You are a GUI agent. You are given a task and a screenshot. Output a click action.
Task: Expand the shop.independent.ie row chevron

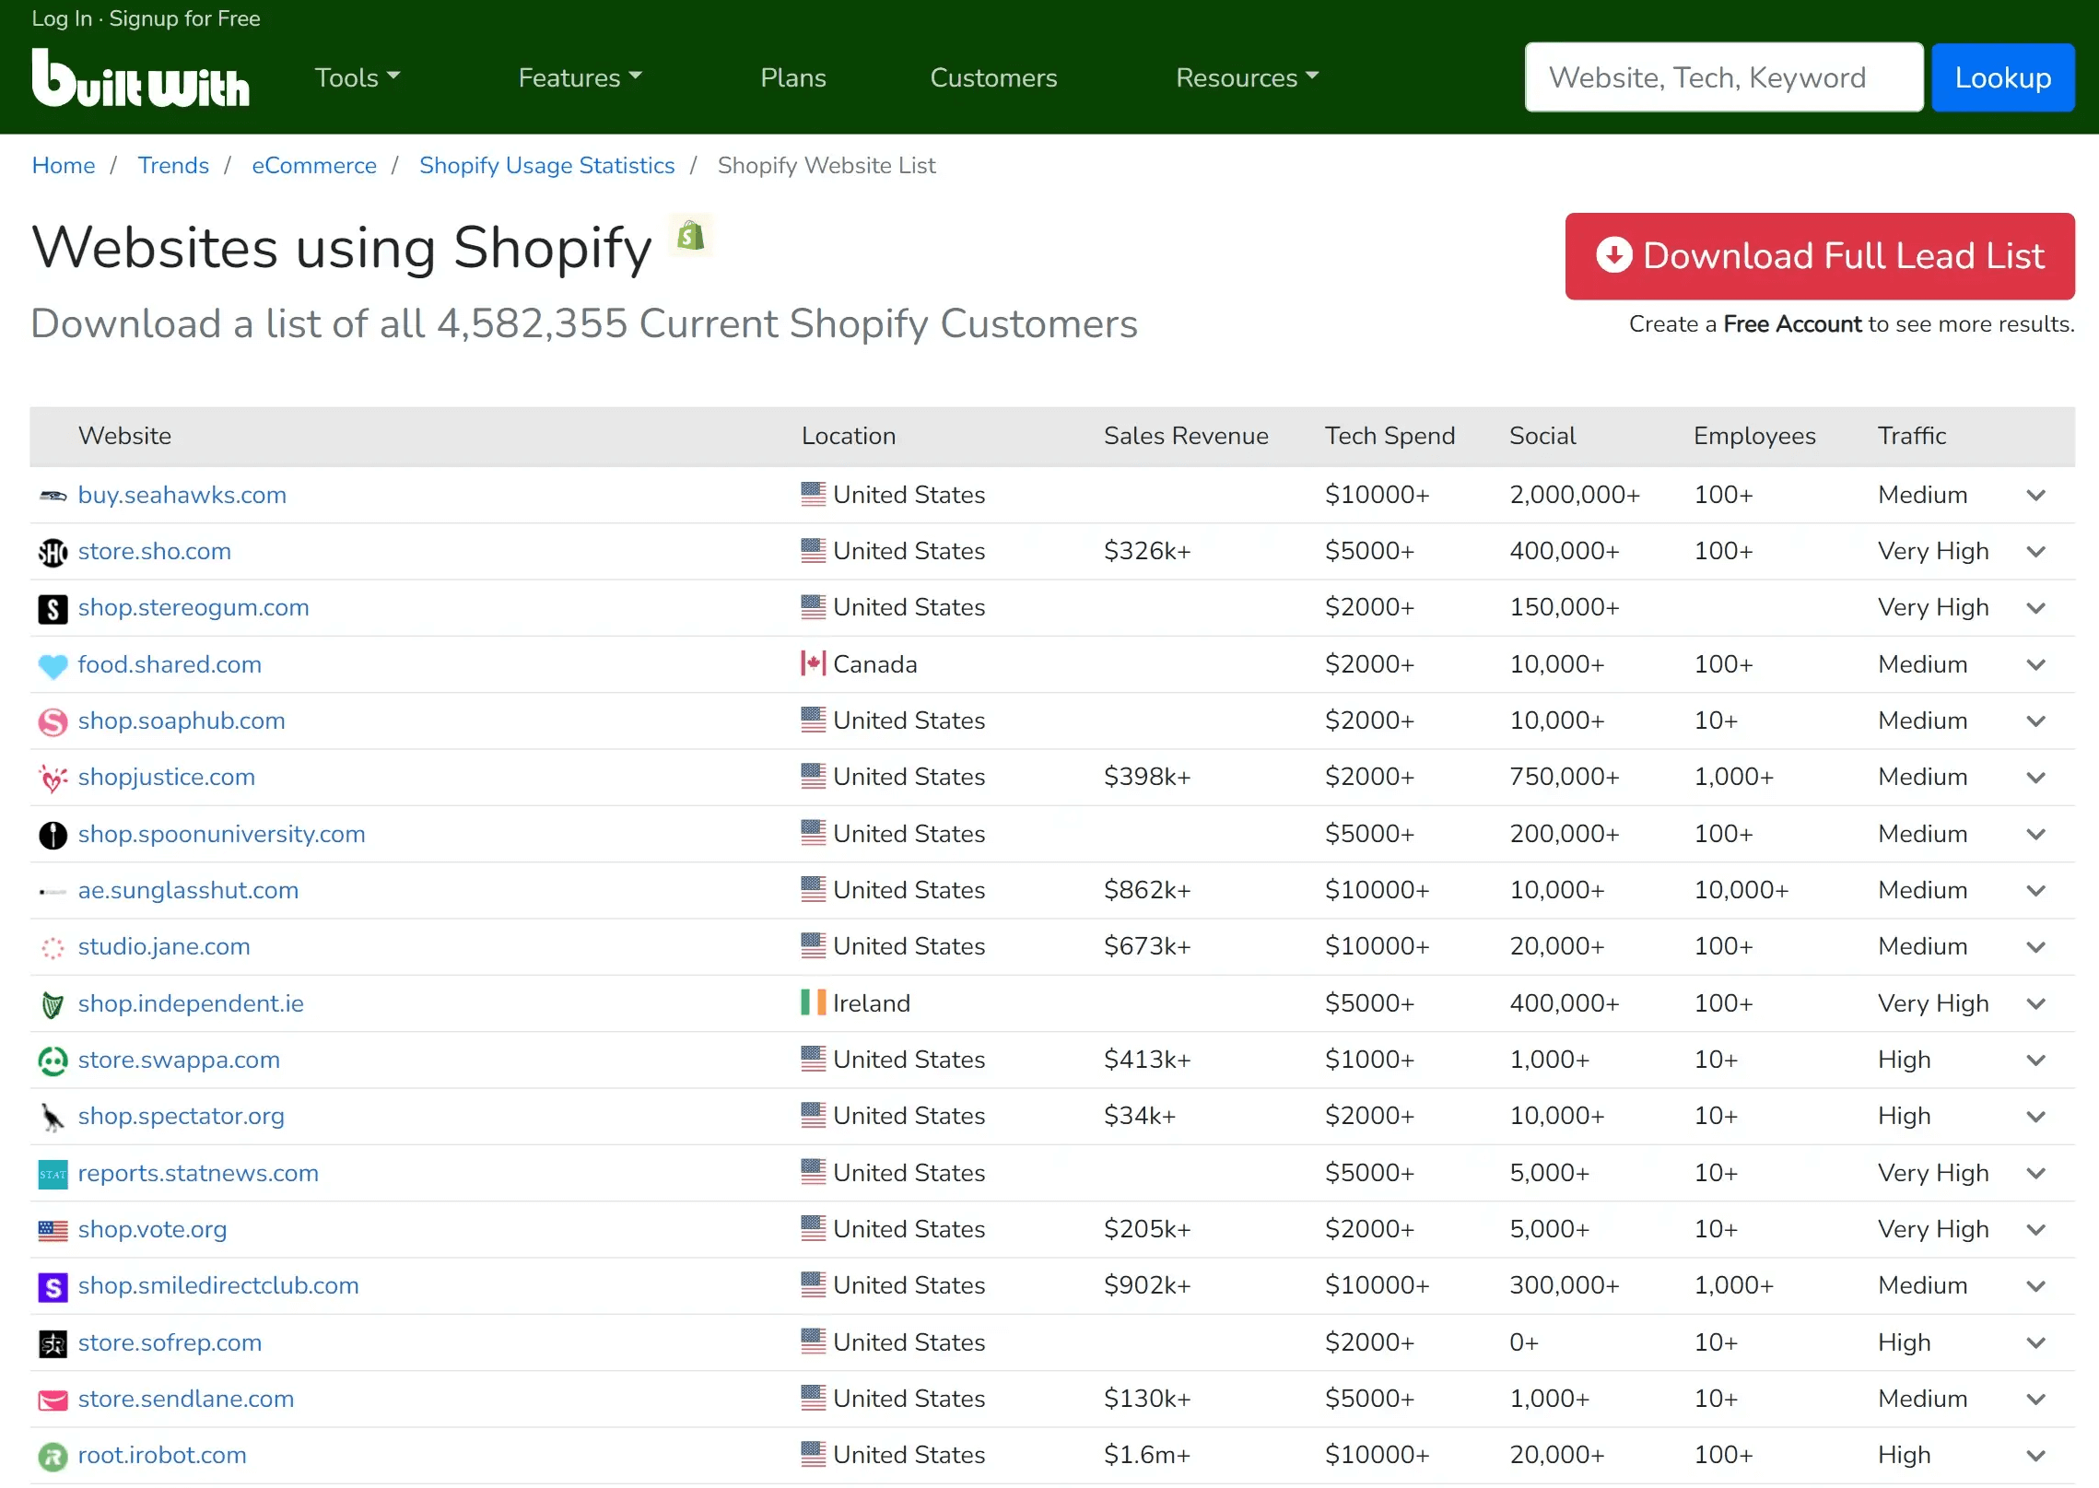[x=2035, y=1004]
